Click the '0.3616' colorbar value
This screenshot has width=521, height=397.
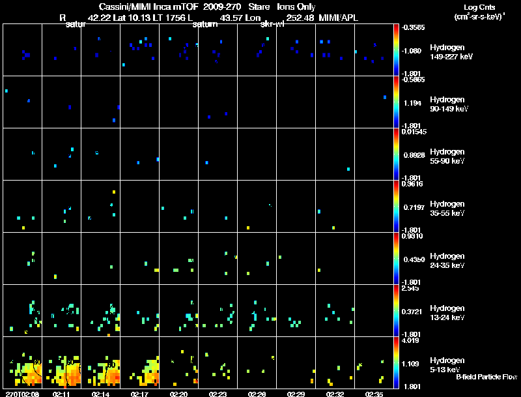coord(413,184)
